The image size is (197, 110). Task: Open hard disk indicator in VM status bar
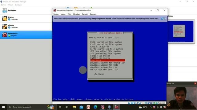pos(129,103)
